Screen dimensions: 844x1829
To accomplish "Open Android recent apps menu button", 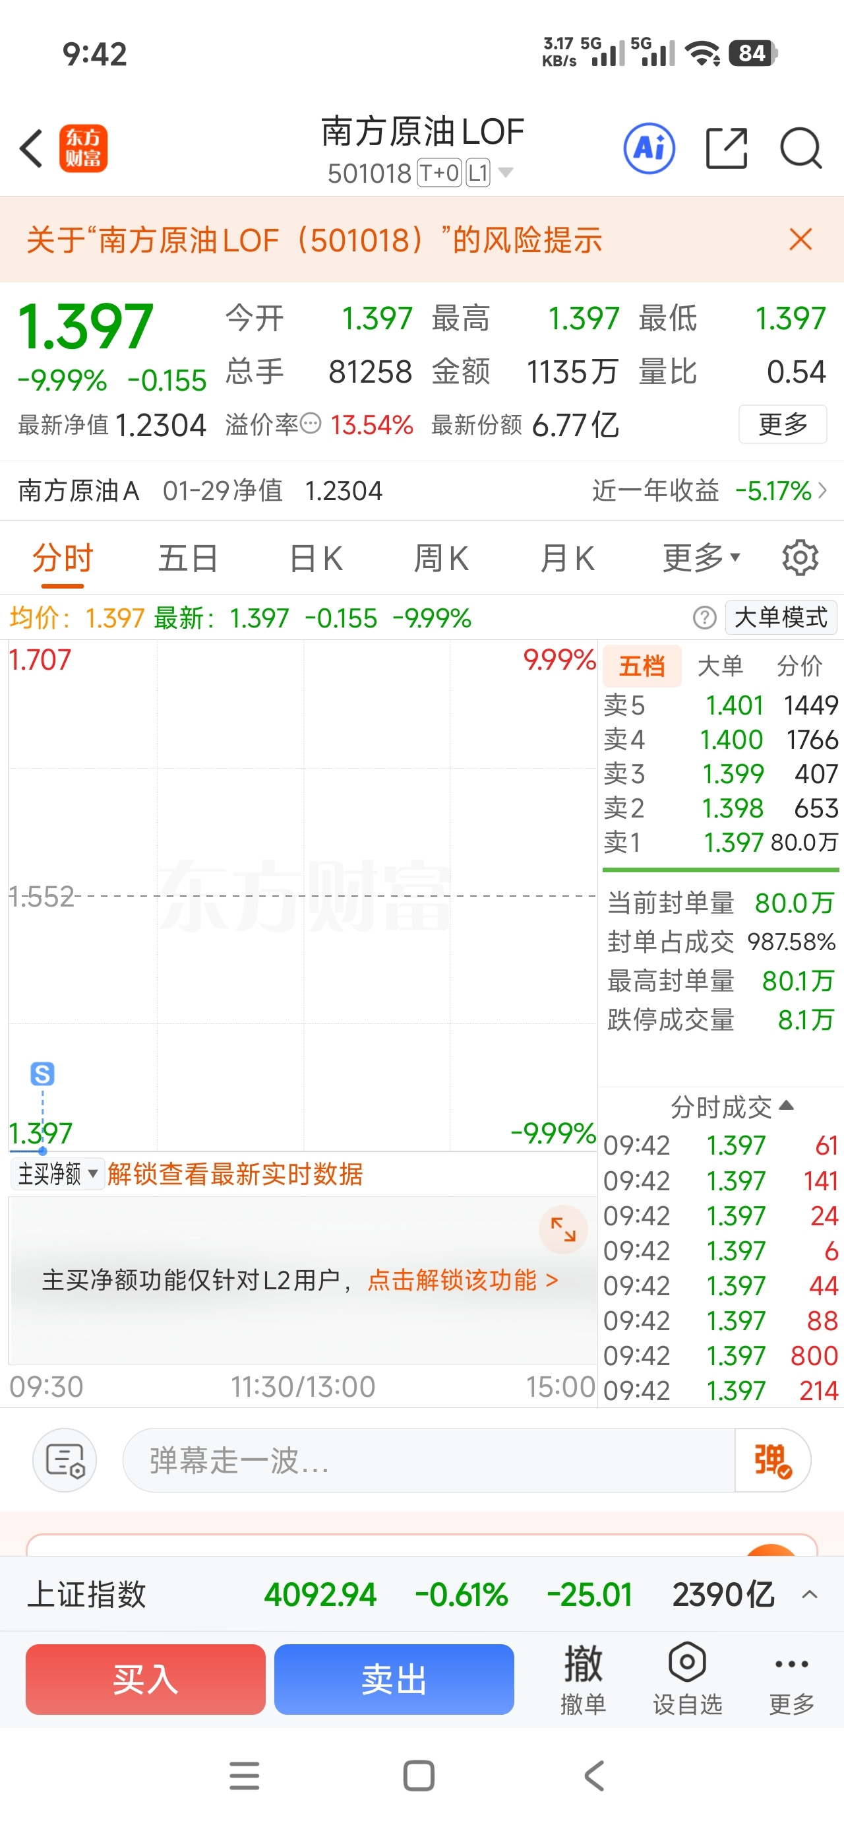I will (x=244, y=1775).
